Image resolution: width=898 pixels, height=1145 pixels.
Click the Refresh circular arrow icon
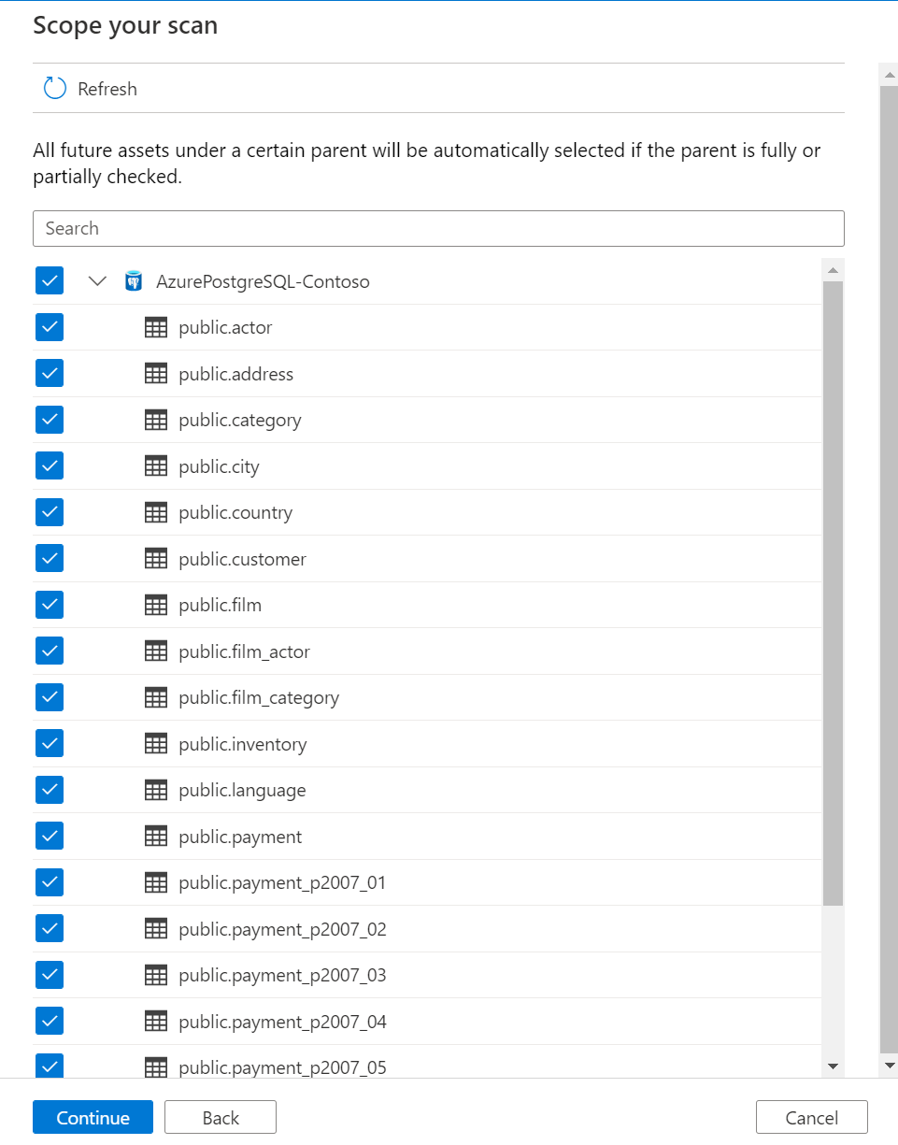(x=55, y=89)
